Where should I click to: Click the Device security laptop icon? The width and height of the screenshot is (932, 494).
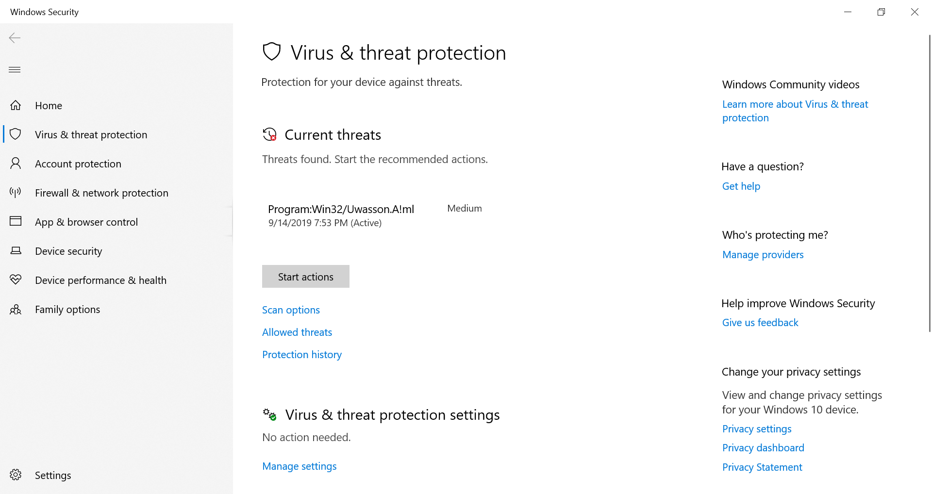click(16, 251)
